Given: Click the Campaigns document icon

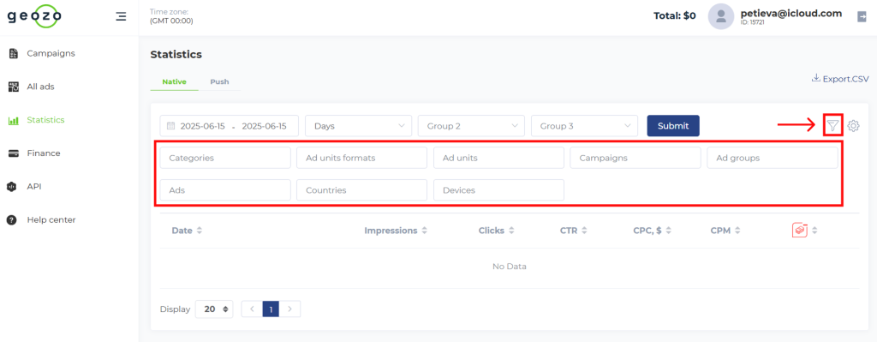Looking at the screenshot, I should 14,54.
